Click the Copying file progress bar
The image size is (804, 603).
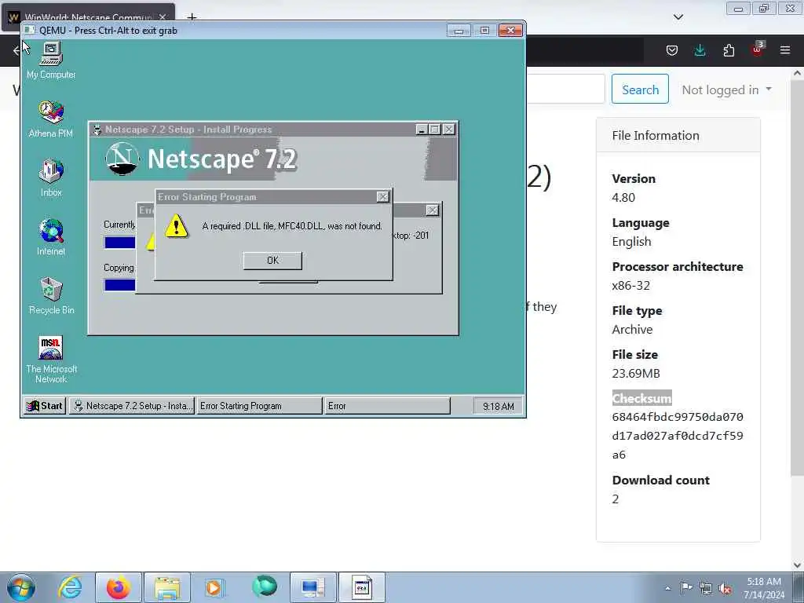click(x=119, y=285)
